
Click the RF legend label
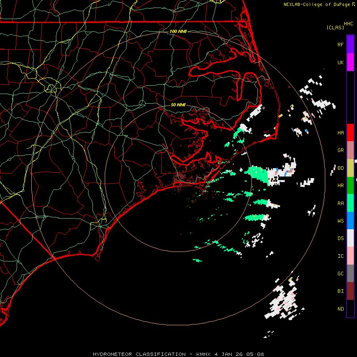(x=340, y=44)
